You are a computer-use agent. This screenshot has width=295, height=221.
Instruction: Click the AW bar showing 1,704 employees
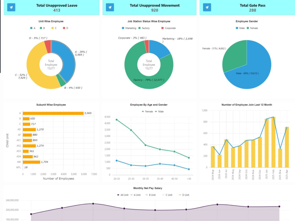(x=32, y=162)
